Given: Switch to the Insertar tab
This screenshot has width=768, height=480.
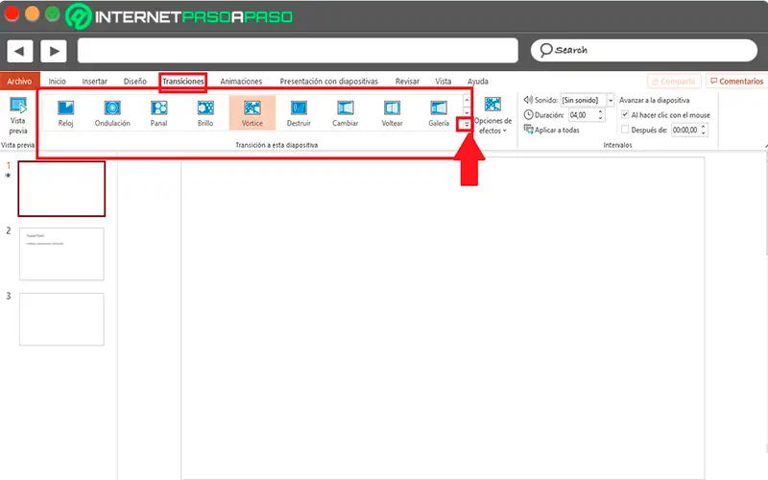Looking at the screenshot, I should 94,82.
